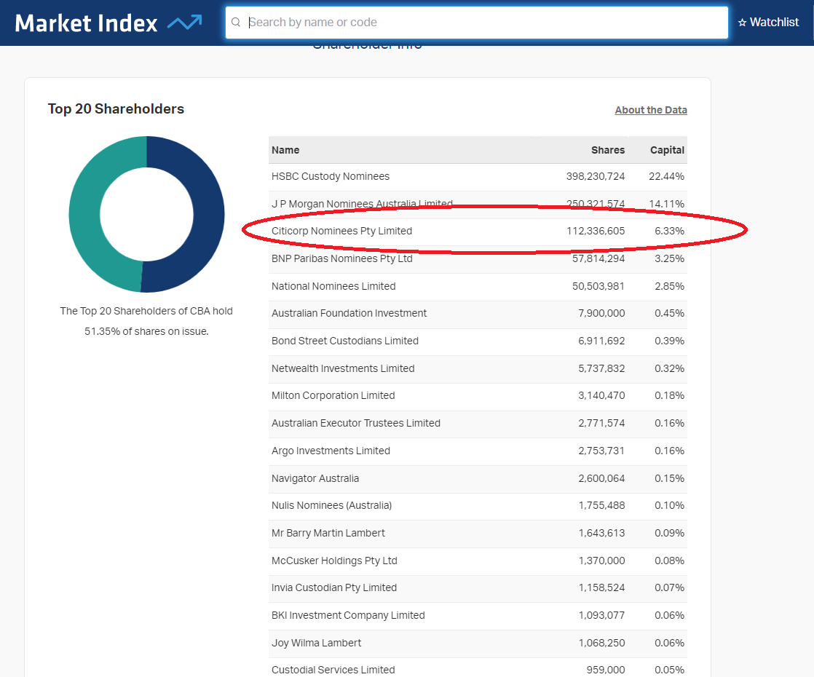Click Argo Investments Limited entry
This screenshot has height=677, width=814.
tap(331, 451)
